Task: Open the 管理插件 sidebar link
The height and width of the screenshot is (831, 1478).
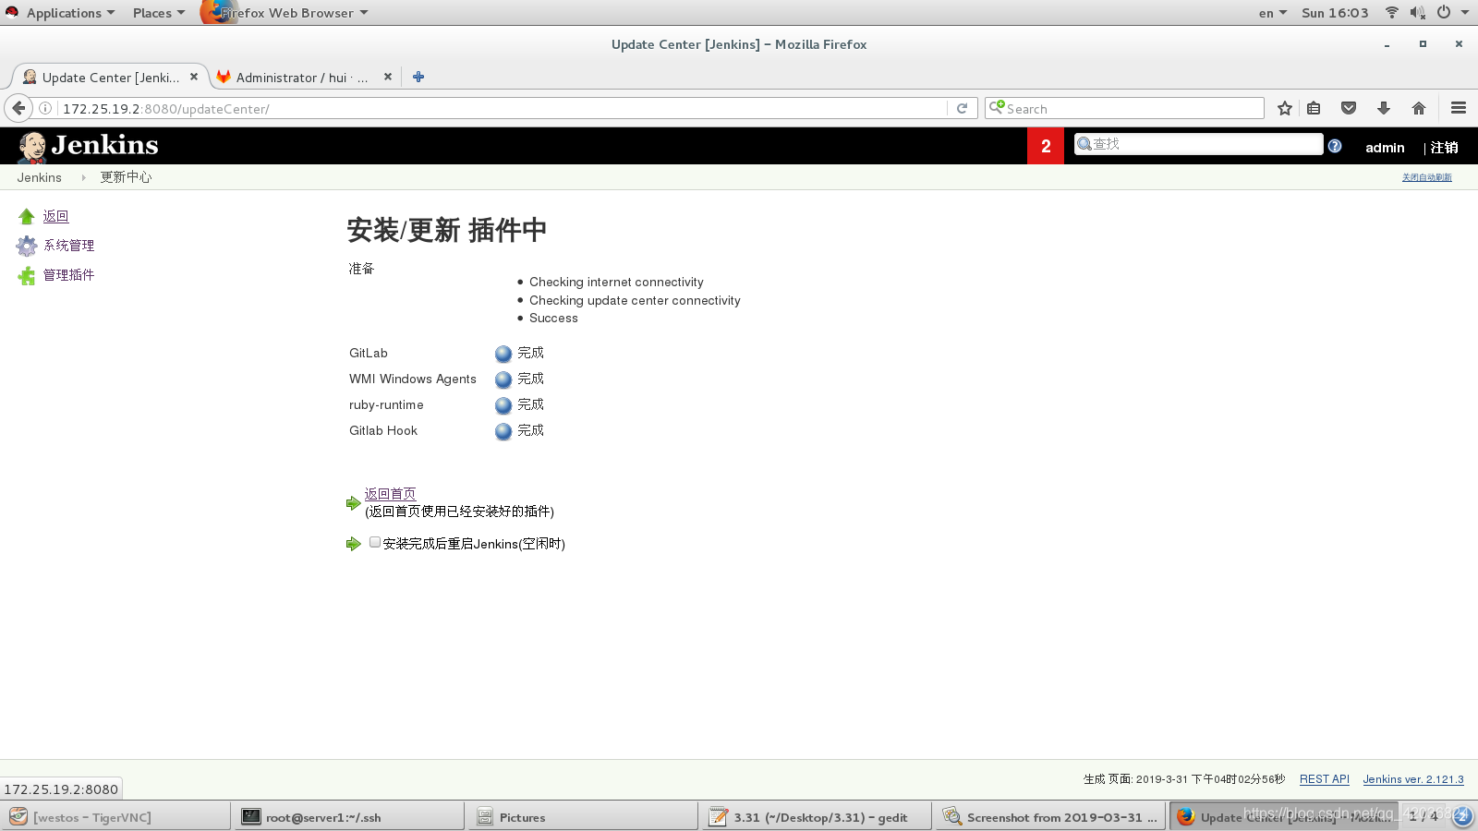Action: (x=69, y=275)
